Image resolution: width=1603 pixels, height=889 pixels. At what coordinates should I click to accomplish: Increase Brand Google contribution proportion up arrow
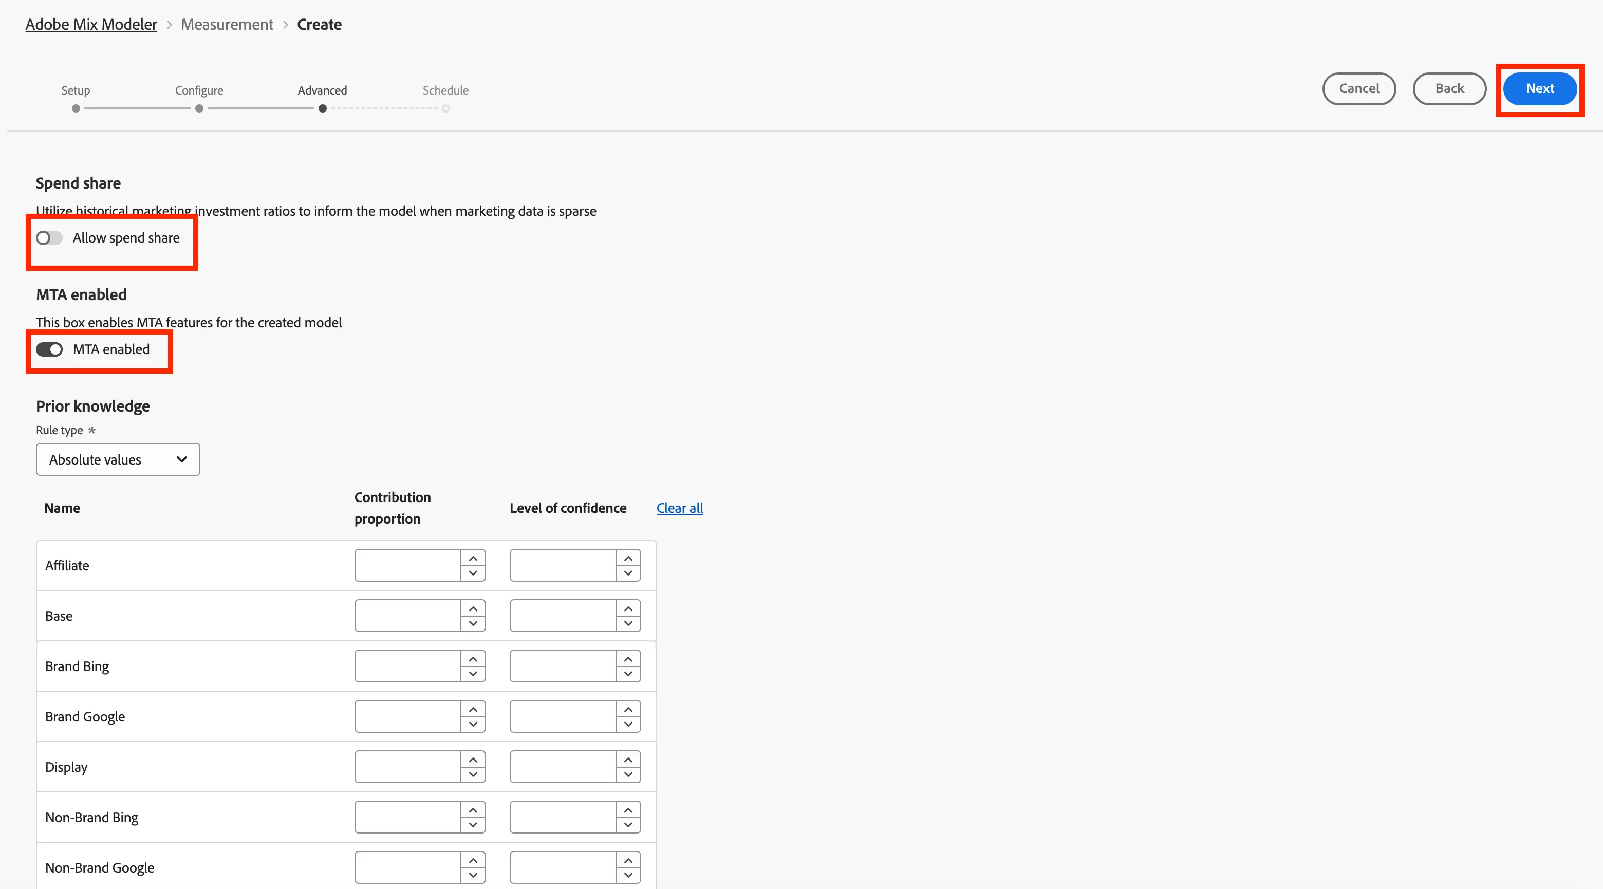473,709
